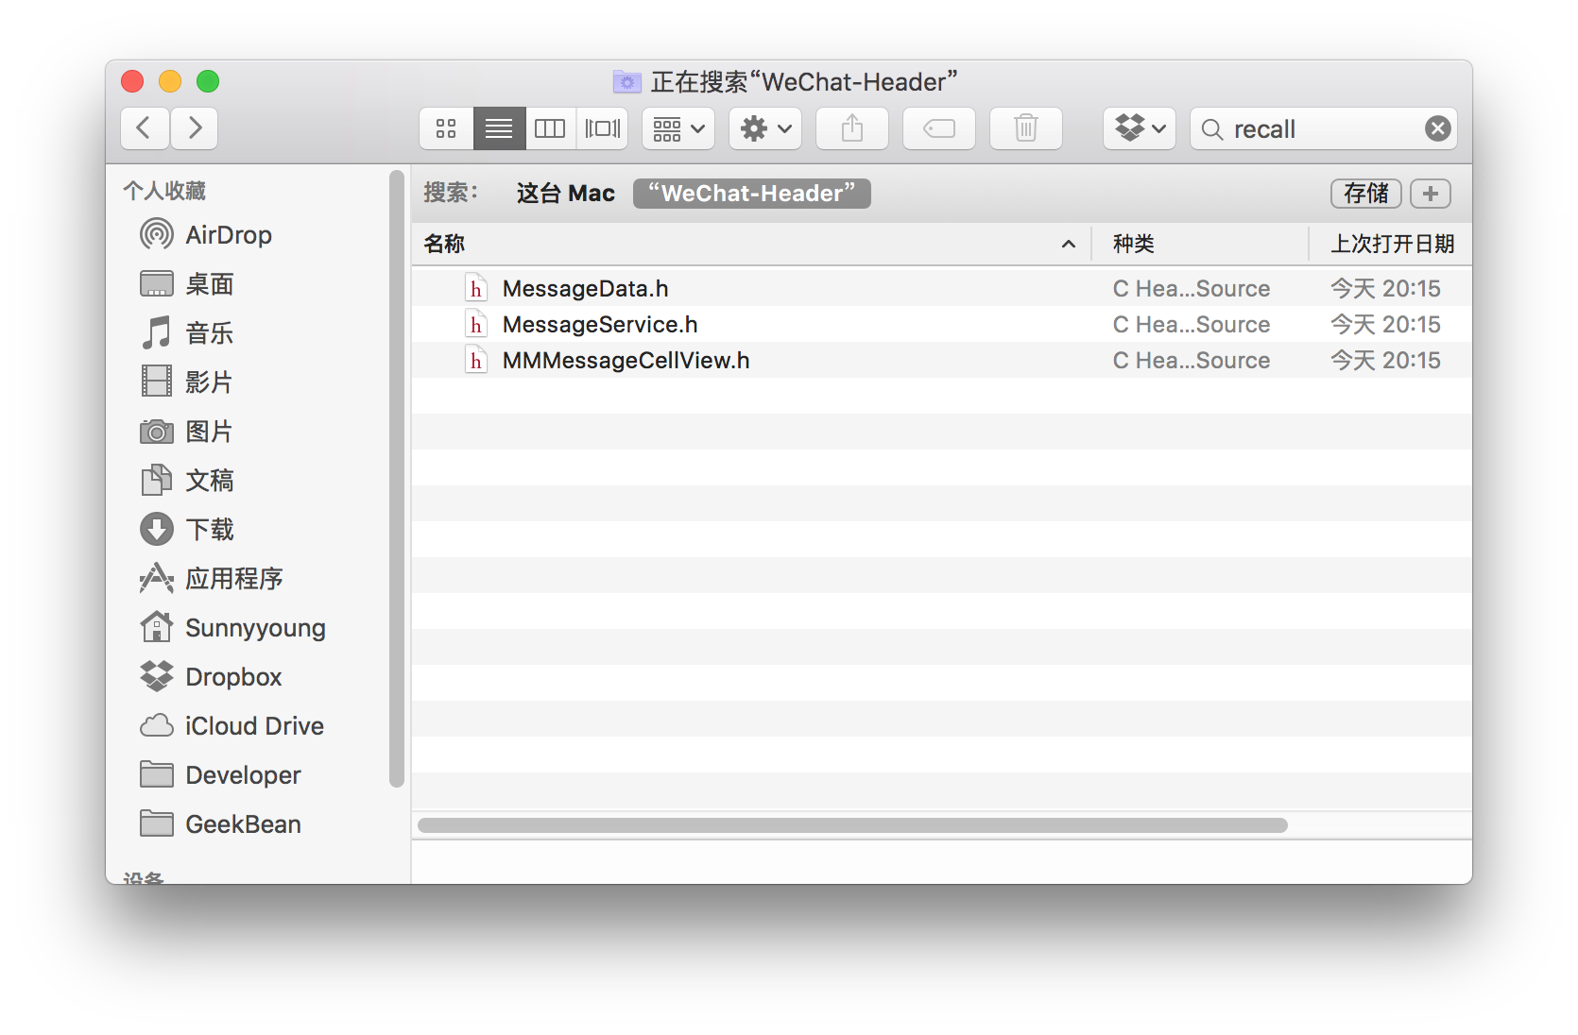1578x1035 pixels.
Task: Clear the recall search text
Action: point(1437,128)
